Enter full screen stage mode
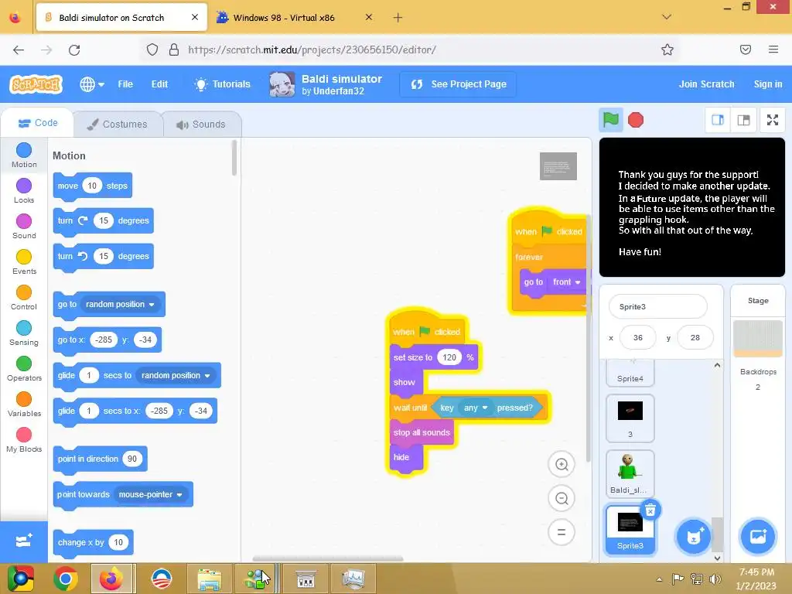This screenshot has width=792, height=594. [773, 120]
